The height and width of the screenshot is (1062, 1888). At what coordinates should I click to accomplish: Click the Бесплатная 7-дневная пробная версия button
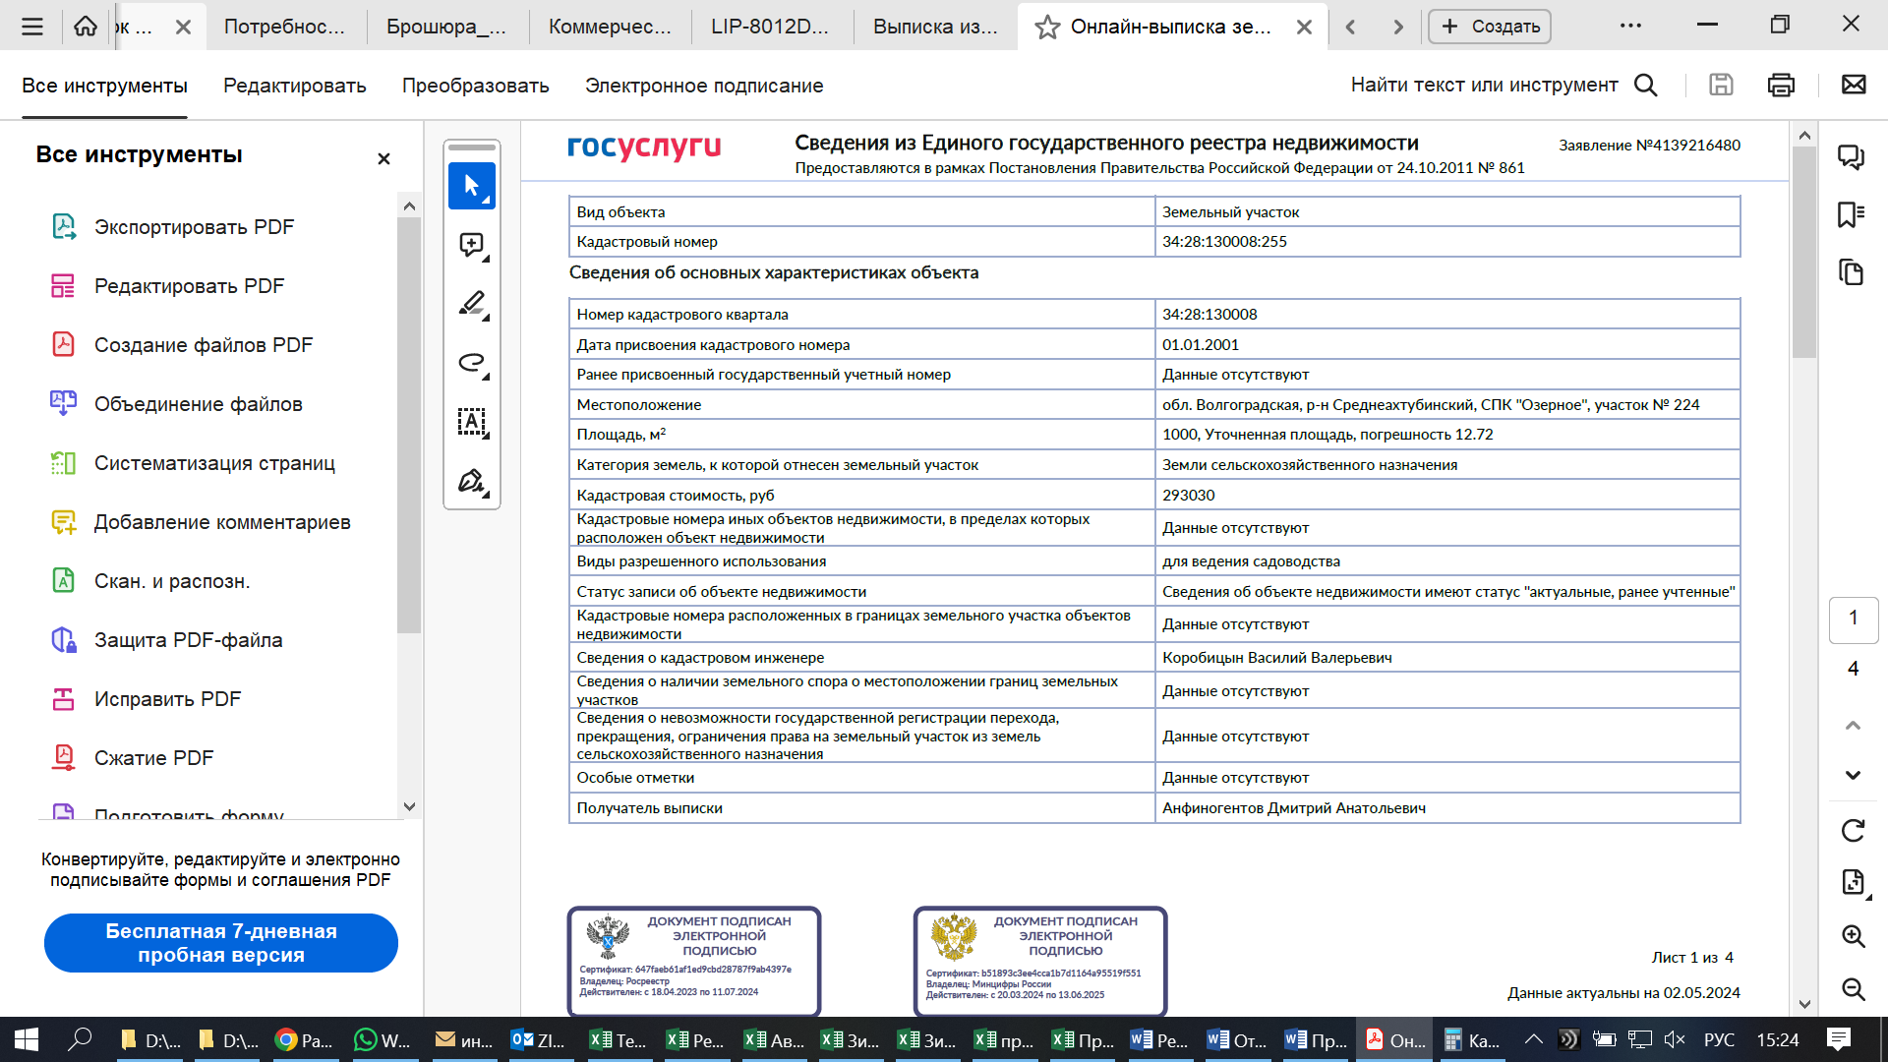coord(221,943)
